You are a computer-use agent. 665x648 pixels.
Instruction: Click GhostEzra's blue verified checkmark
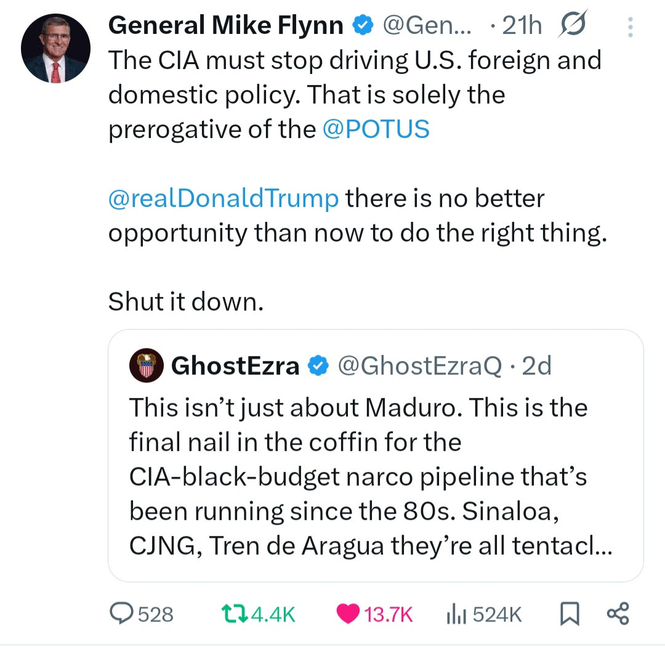(x=318, y=367)
